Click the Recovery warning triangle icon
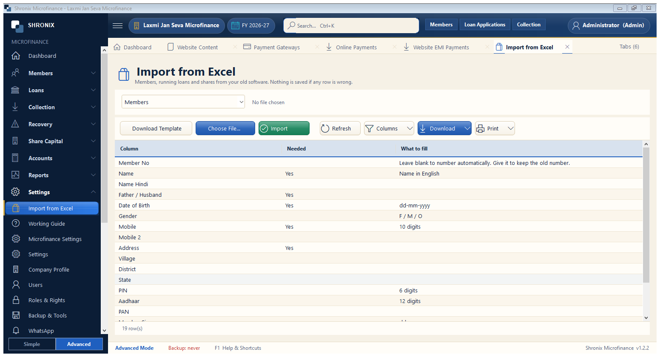 (15, 124)
